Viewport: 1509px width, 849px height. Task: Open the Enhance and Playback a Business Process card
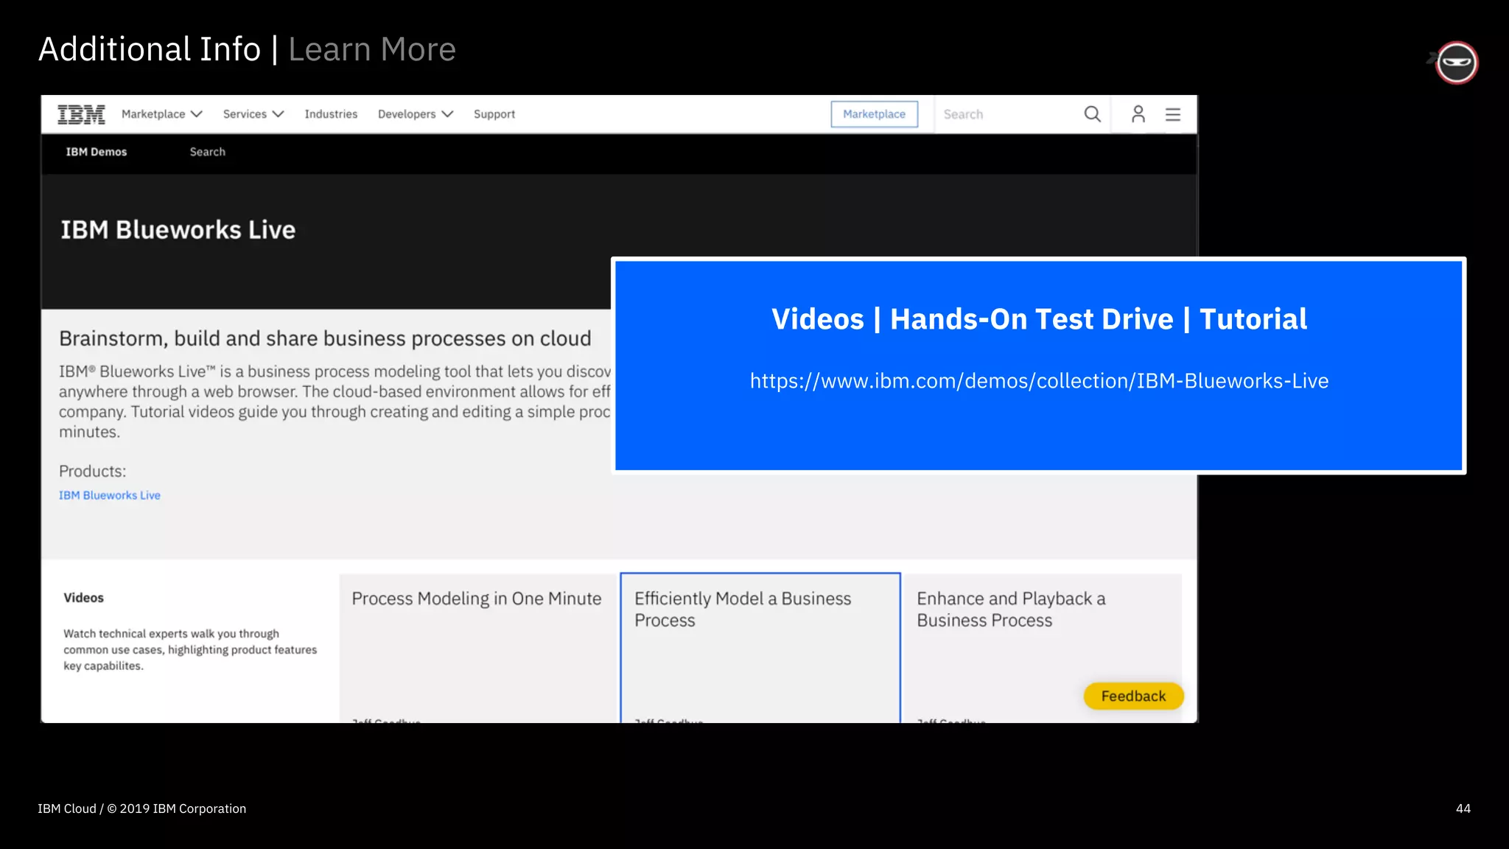tap(1043, 648)
